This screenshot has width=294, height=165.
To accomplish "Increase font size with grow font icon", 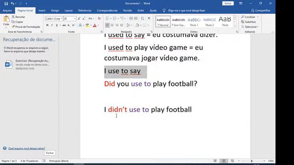I will [79, 18].
